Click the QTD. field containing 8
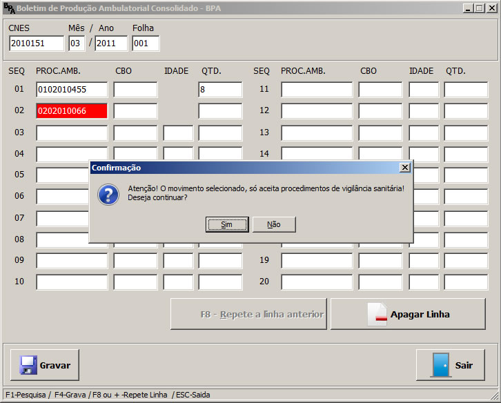Image resolution: width=501 pixels, height=403 pixels. [x=219, y=89]
